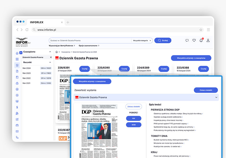Open the circled star sidebar icon
226x158 pixels.
click(17, 89)
